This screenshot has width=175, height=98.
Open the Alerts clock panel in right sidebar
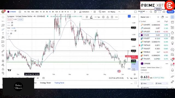click(x=173, y=22)
